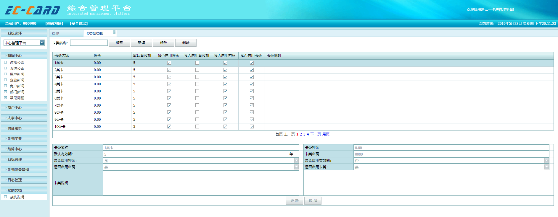Screen dimensions: 558x217
Task: Click the icon beside 系统说明
Action: pos(5,197)
